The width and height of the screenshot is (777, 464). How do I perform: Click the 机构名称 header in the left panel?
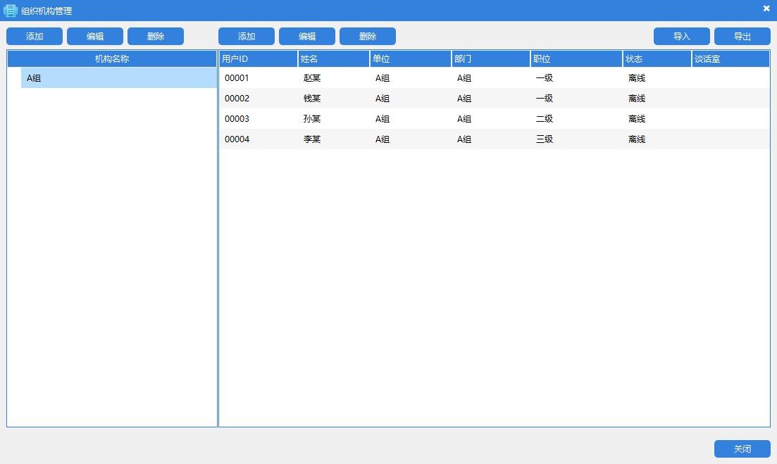(112, 59)
